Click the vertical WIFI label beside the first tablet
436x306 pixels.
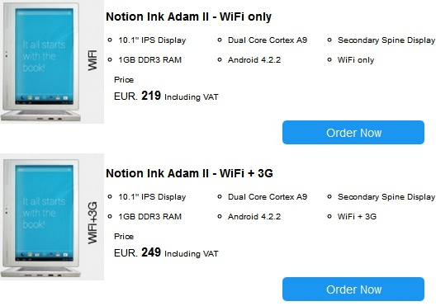coord(92,60)
